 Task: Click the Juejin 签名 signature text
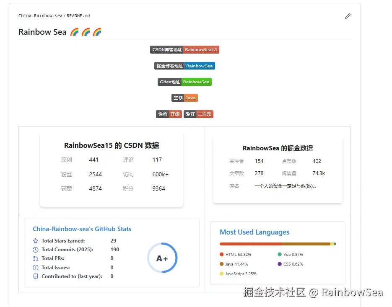(285, 186)
